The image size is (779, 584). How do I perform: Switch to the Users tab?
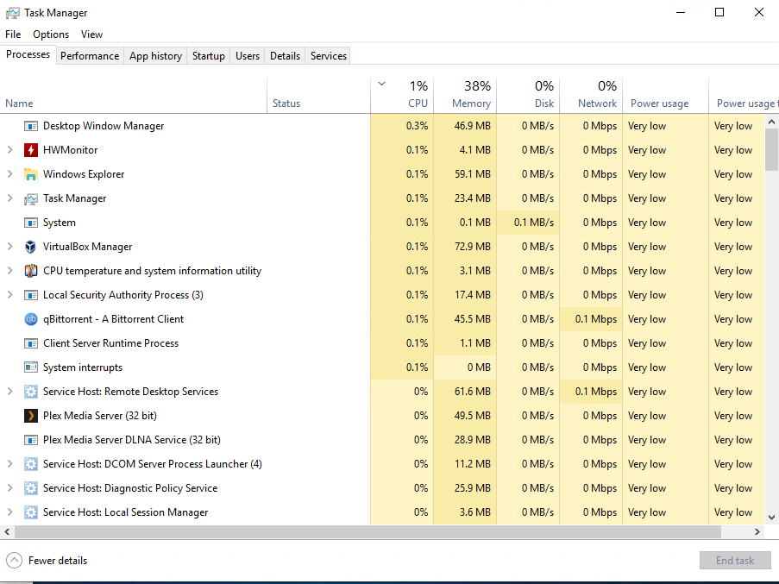pyautogui.click(x=248, y=56)
